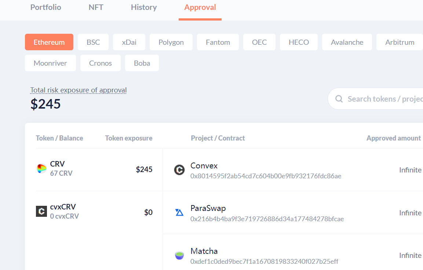The image size is (423, 270).
Task: Click the CRV token name
Action: pos(58,164)
